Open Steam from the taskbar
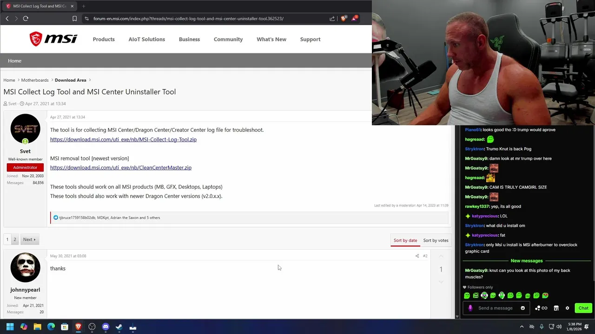The image size is (595, 334). pos(119,327)
